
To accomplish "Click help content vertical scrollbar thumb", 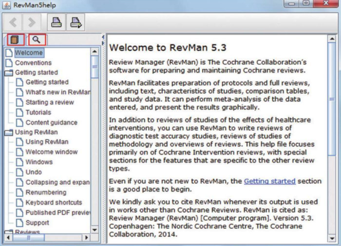I will 332,99.
